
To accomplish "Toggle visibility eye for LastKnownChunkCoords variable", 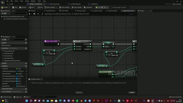I will (26, 71).
